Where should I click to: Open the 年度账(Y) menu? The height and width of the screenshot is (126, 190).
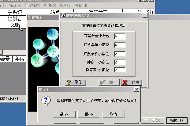pos(32,6)
